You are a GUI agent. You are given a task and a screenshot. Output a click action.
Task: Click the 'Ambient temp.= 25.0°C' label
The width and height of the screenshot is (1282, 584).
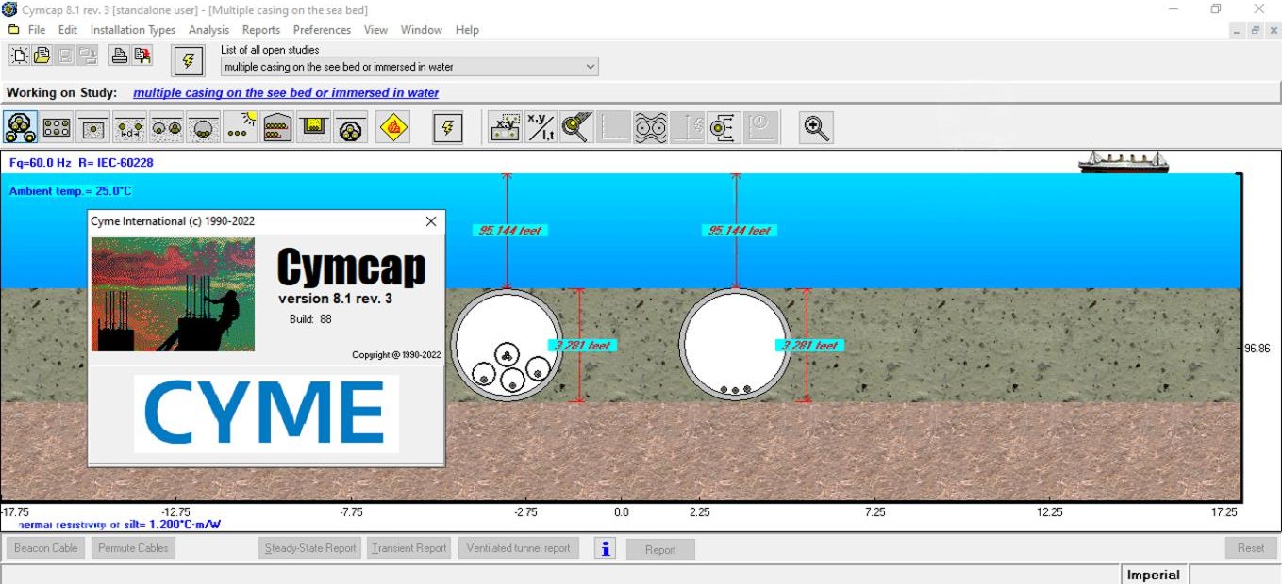tap(72, 191)
